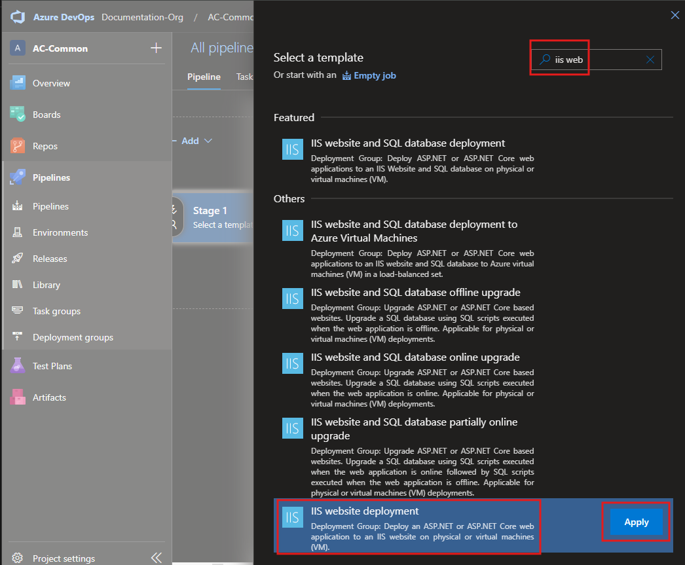The height and width of the screenshot is (565, 685).
Task: Select IIS website and SQL database deployment template title
Action: click(x=407, y=143)
